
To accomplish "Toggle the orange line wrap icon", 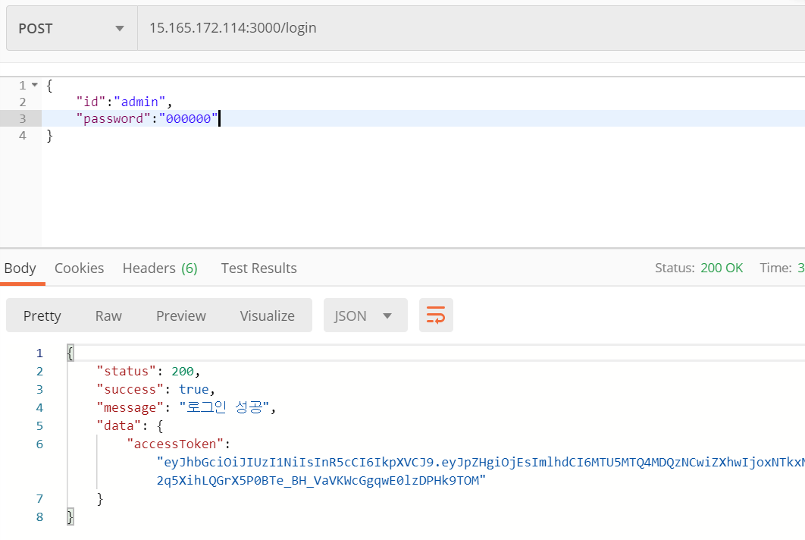I will (436, 315).
